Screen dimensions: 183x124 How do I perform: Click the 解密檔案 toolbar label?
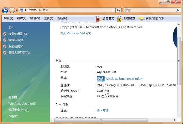click(x=130, y=18)
